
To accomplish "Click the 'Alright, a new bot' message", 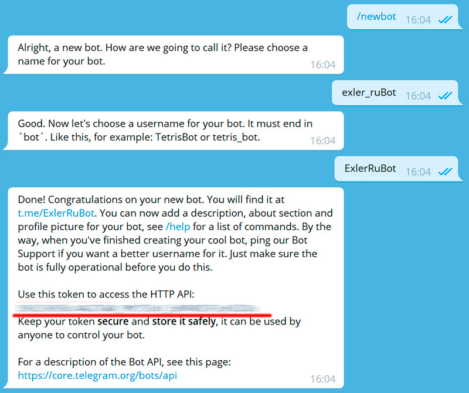I will pos(175,54).
